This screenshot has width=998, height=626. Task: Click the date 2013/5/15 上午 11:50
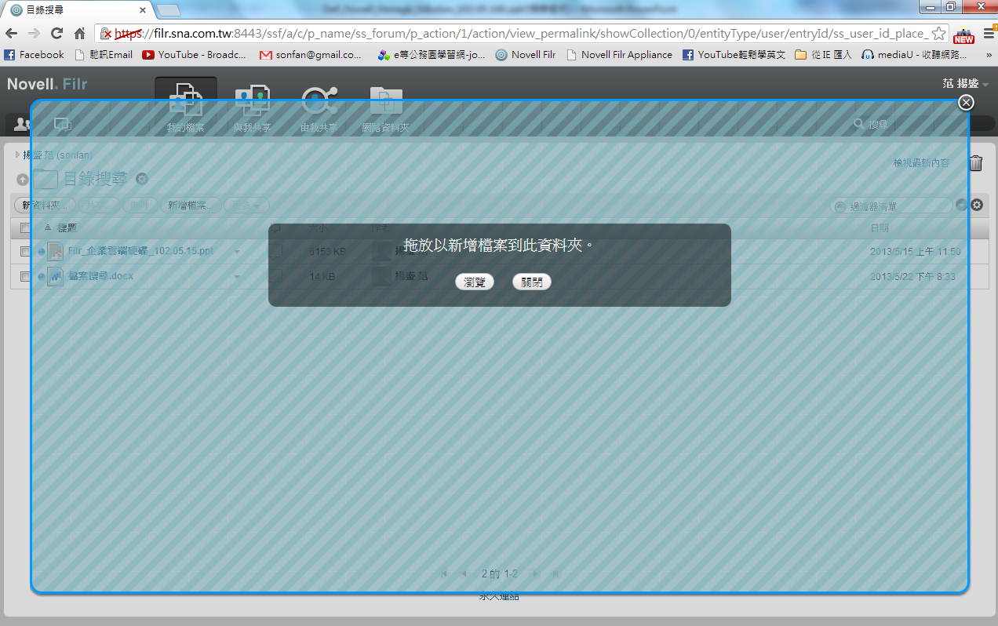[915, 252]
